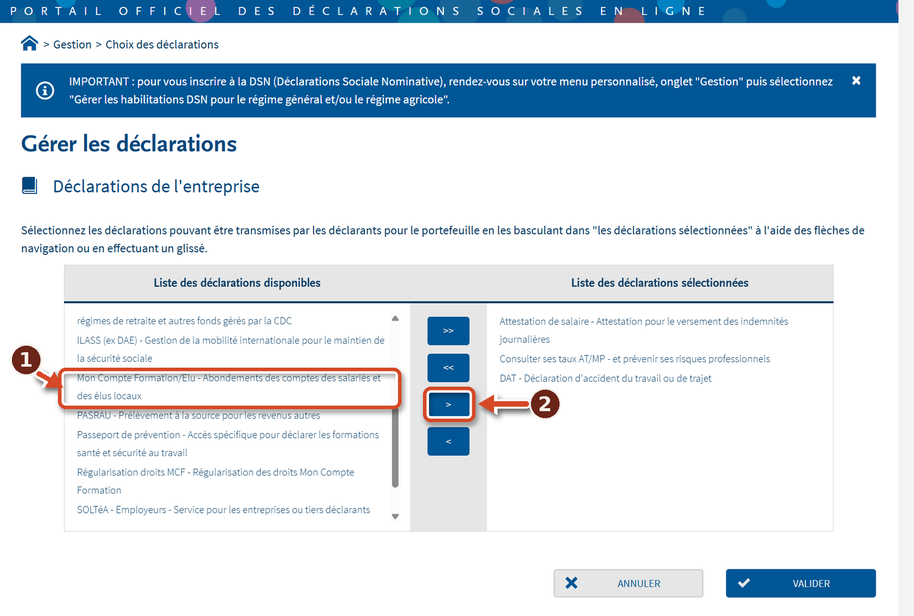Open Choix des déclarations breadcrumb

(x=162, y=45)
